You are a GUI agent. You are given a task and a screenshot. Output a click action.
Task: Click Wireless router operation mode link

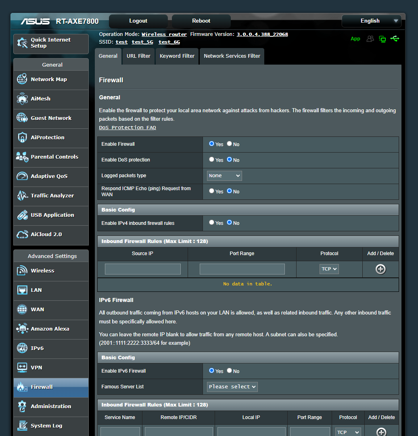(164, 34)
